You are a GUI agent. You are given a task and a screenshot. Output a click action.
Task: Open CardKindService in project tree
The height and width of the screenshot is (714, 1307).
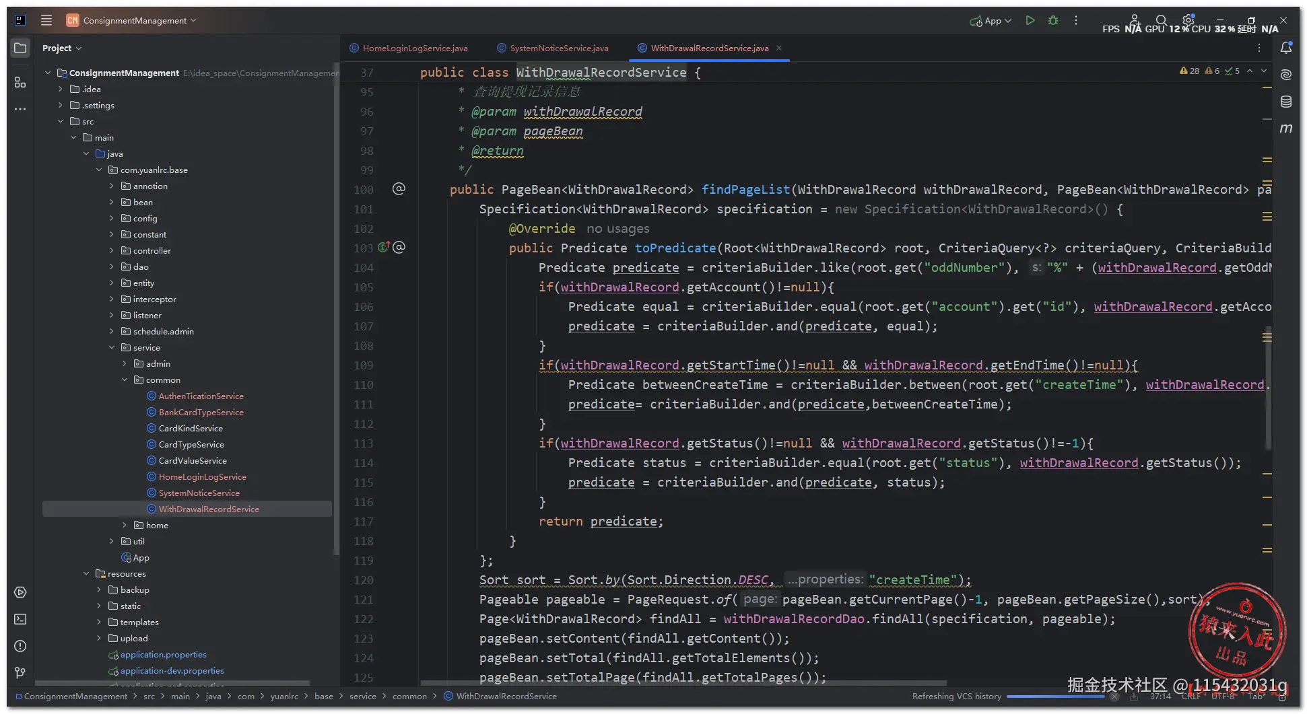191,428
